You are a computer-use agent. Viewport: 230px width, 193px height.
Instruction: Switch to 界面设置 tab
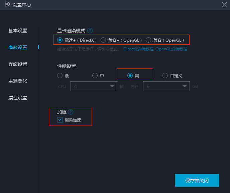point(18,64)
